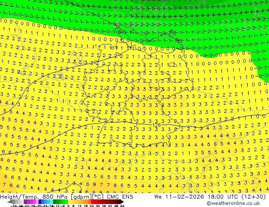
Task: Click the 126 contour line label
Action: point(157,125)
